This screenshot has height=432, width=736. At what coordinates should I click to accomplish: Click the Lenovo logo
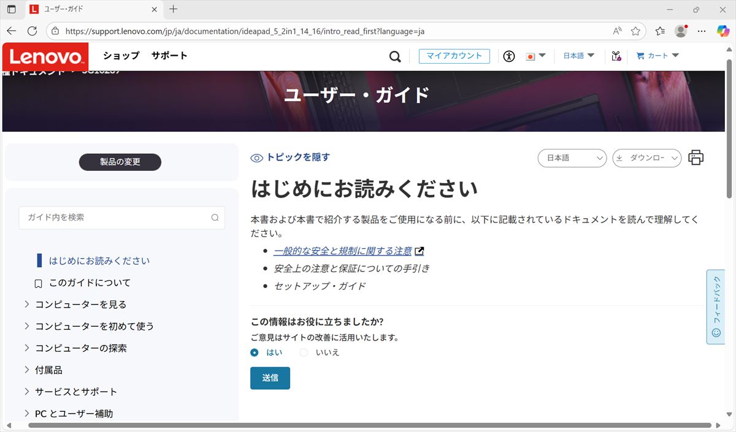click(x=45, y=57)
